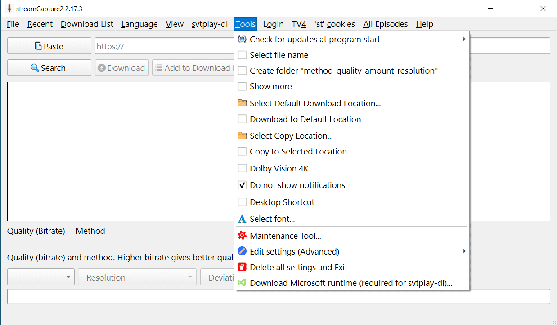This screenshot has height=325, width=557.
Task: Click the blue letter A font icon
Action: (x=242, y=219)
